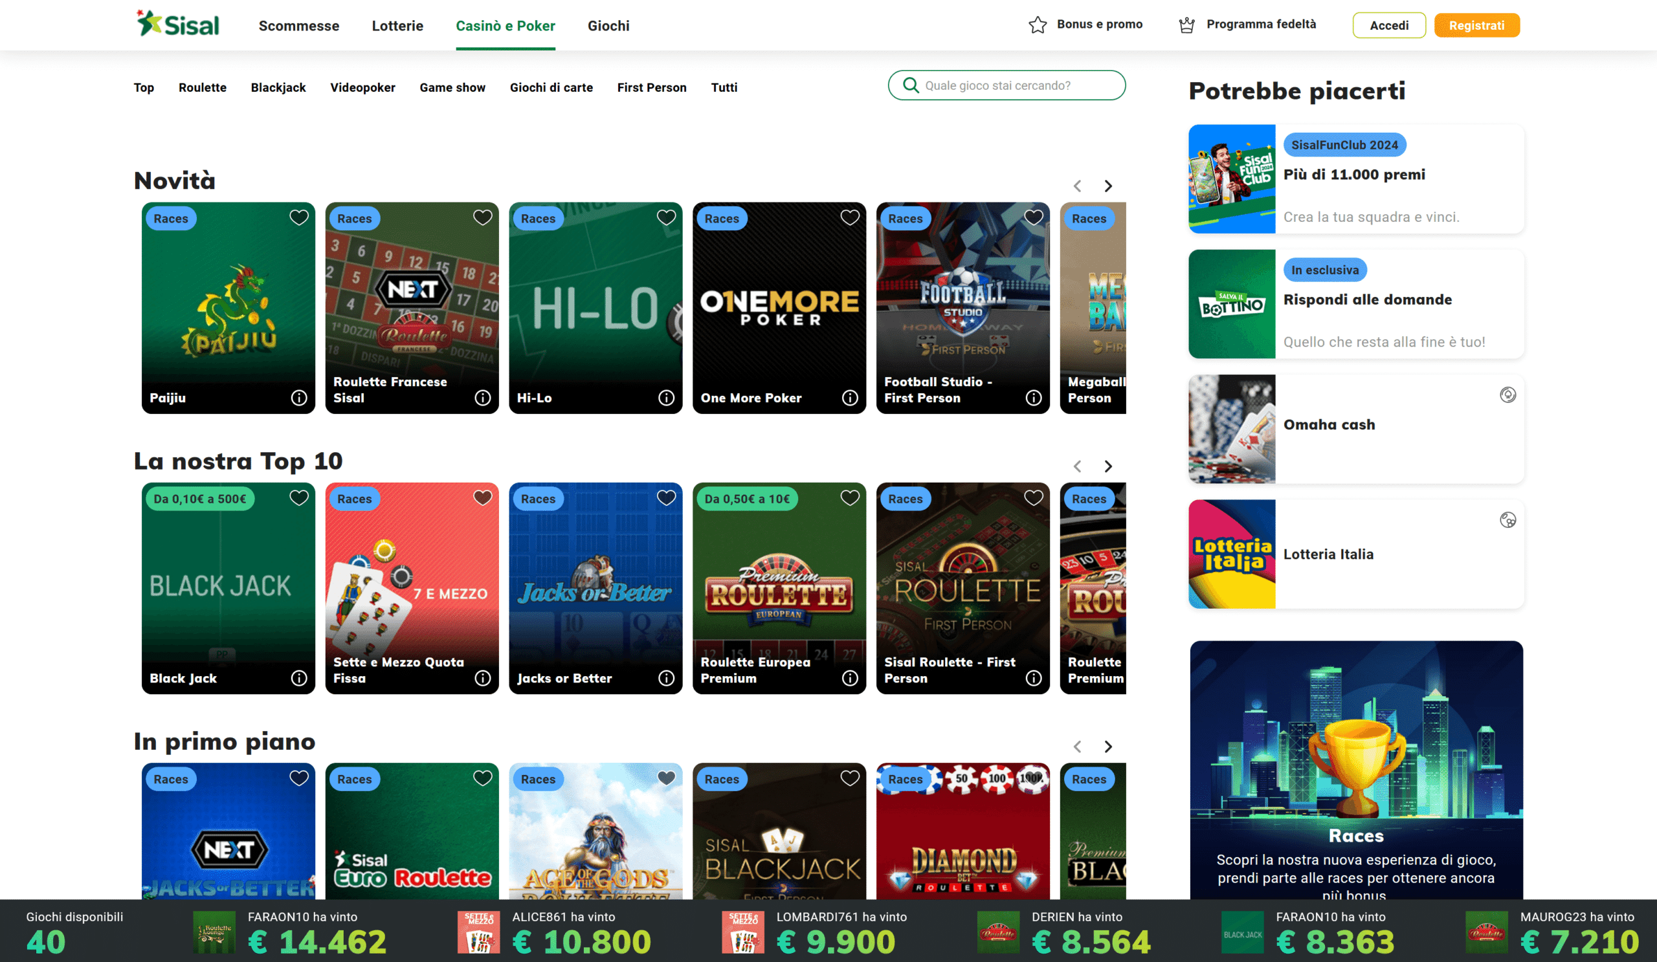Image resolution: width=1657 pixels, height=962 pixels.
Task: Click the search magnifier icon
Action: [x=911, y=85]
